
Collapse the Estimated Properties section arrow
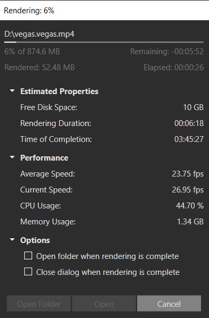[x=12, y=90]
